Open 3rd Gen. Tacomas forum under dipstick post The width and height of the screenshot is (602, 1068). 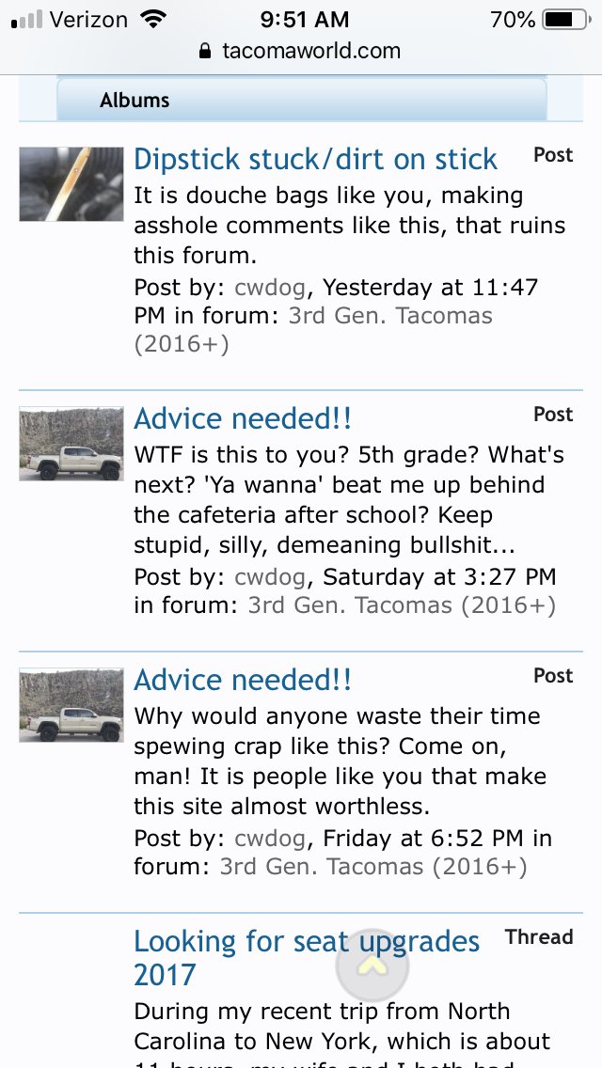pyautogui.click(x=313, y=330)
